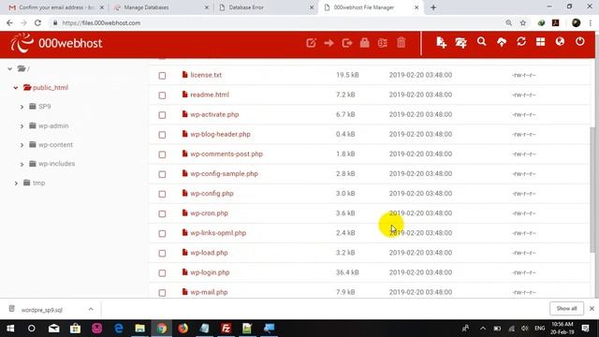The height and width of the screenshot is (337, 599).
Task: Click the browser back arrow
Action: (9, 22)
